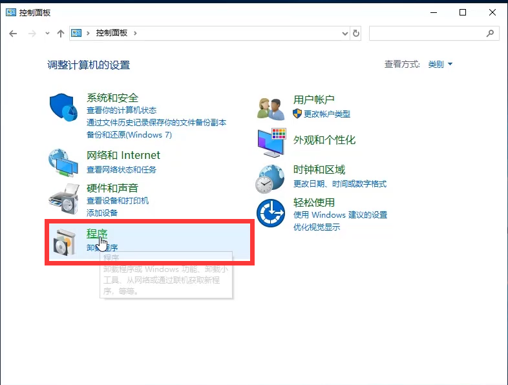This screenshot has width=508, height=385.
Task: Click the 更改日期、时间或数字格式 link
Action: tap(340, 183)
